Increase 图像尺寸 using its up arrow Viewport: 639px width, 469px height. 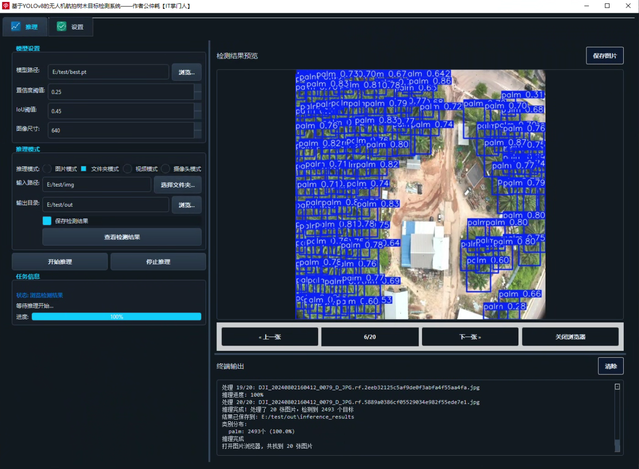(199, 126)
